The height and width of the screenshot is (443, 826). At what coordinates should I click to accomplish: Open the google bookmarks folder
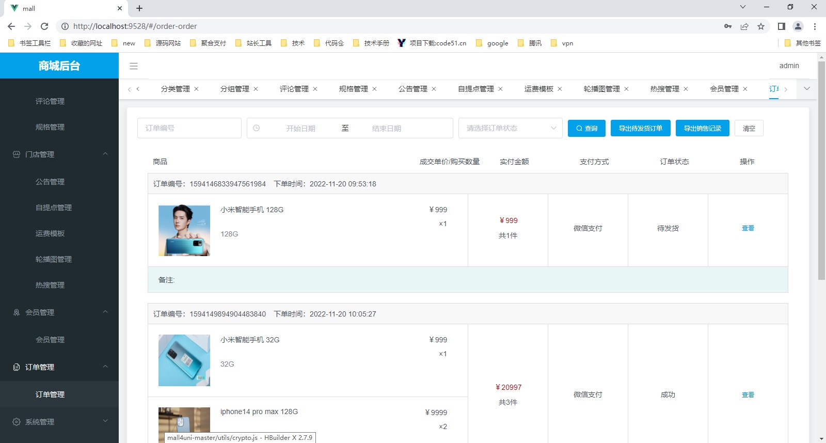pos(492,43)
